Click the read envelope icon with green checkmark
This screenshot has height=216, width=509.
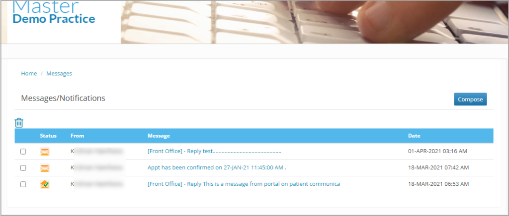pos(45,184)
